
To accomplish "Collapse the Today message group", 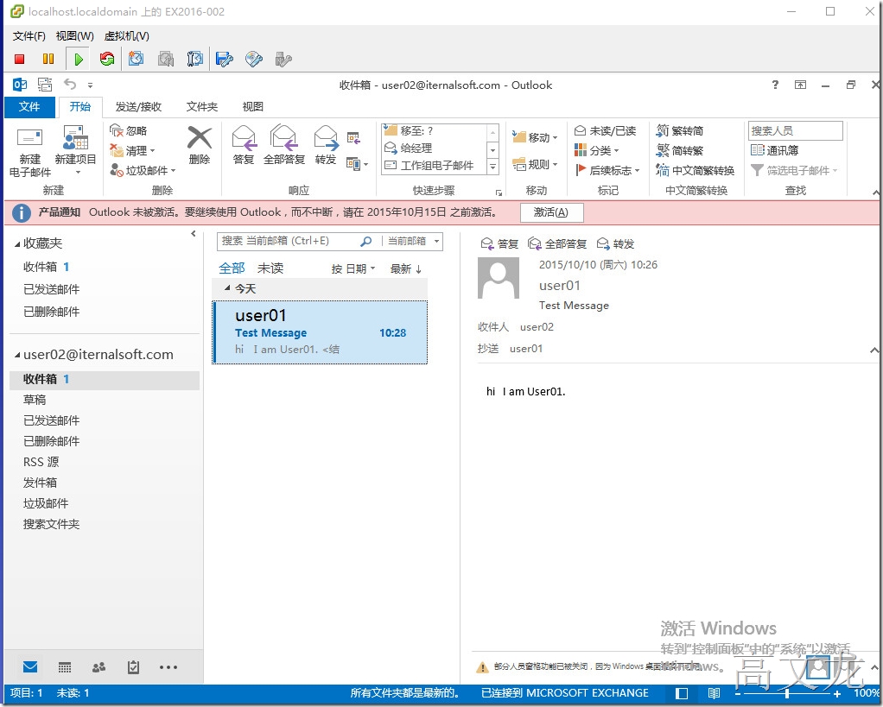I will pos(227,288).
